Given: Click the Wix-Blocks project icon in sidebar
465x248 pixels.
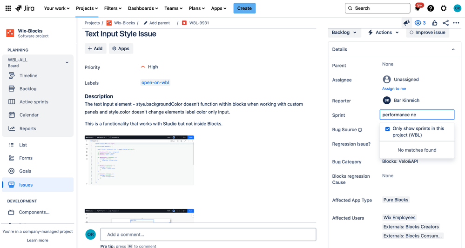Looking at the screenshot, I should pos(10,33).
